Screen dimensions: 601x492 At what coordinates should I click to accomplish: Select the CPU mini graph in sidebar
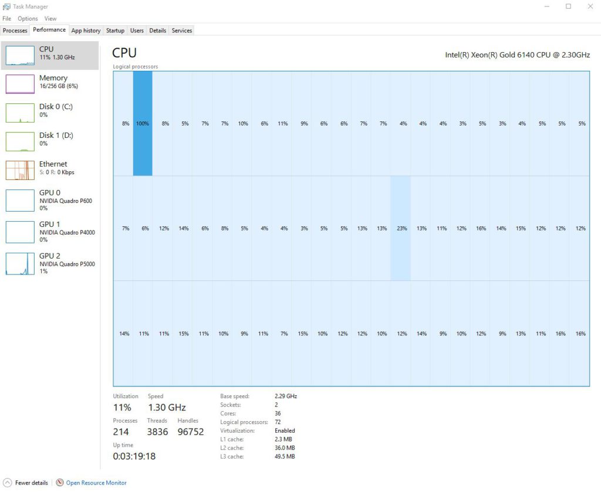(20, 55)
